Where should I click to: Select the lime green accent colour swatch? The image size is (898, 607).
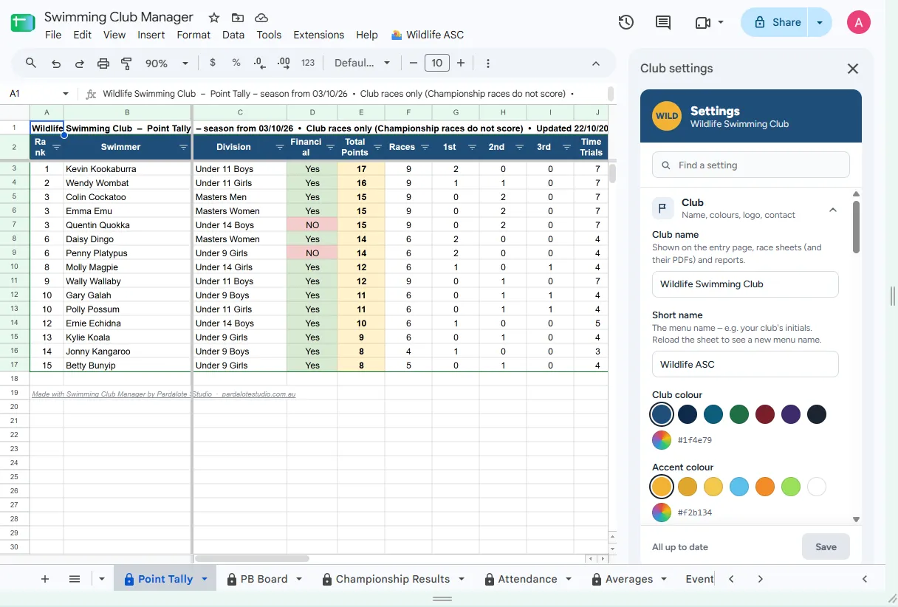coord(791,487)
